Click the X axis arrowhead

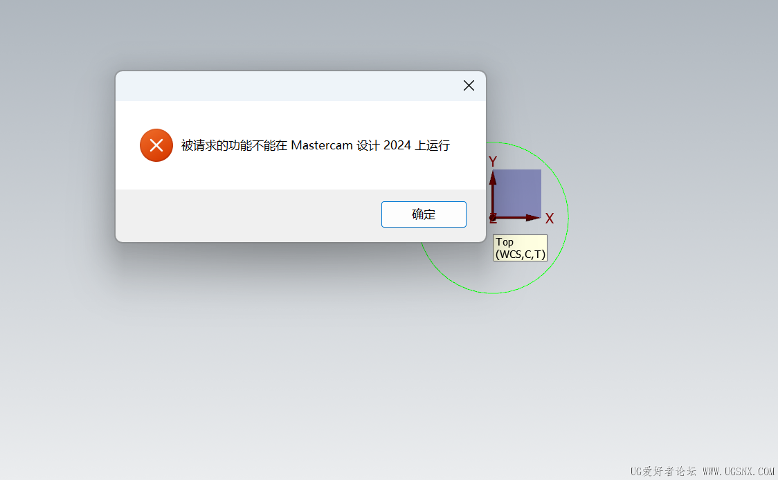tap(534, 217)
